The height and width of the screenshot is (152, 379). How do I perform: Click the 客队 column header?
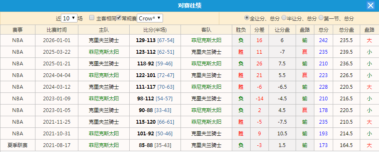[206, 30]
